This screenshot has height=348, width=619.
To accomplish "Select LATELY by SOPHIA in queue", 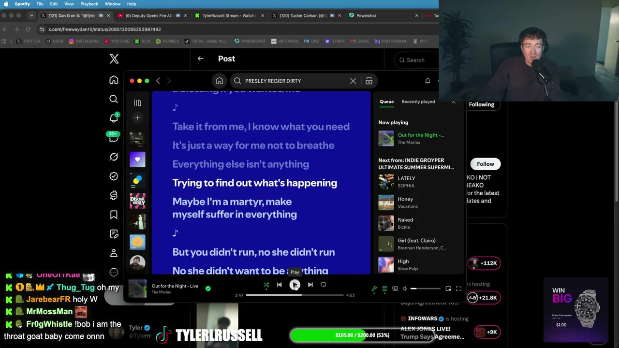I will 418,182.
